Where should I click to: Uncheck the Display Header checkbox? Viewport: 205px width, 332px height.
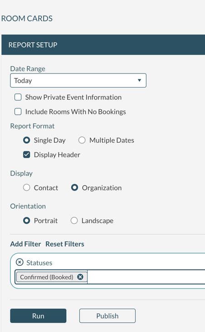(26, 155)
